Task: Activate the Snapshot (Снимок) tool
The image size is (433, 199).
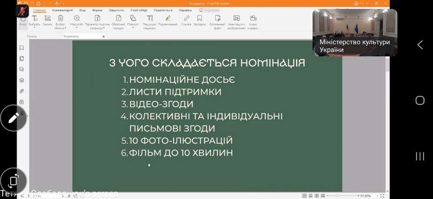Action: pyautogui.click(x=47, y=21)
